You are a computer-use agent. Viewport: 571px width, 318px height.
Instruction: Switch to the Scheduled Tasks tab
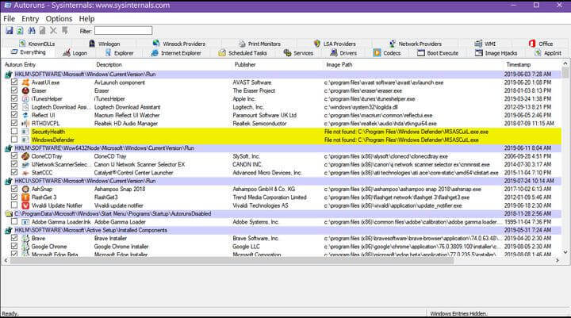pyautogui.click(x=243, y=53)
